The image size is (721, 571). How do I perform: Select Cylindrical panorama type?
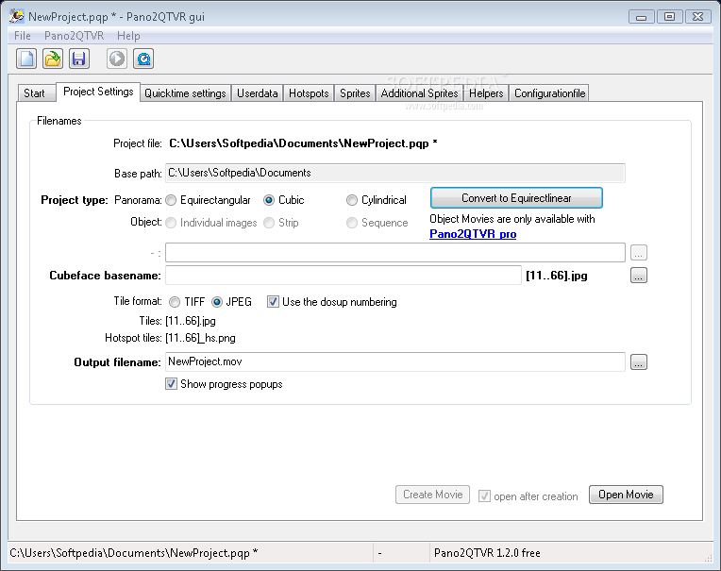[x=352, y=200]
